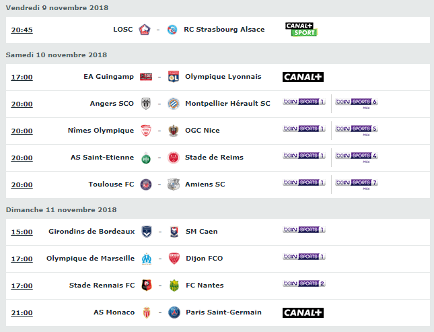Image resolution: width=434 pixels, height=332 pixels.
Task: Click the Canal+ logo for Guingamp match
Action: tap(303, 77)
